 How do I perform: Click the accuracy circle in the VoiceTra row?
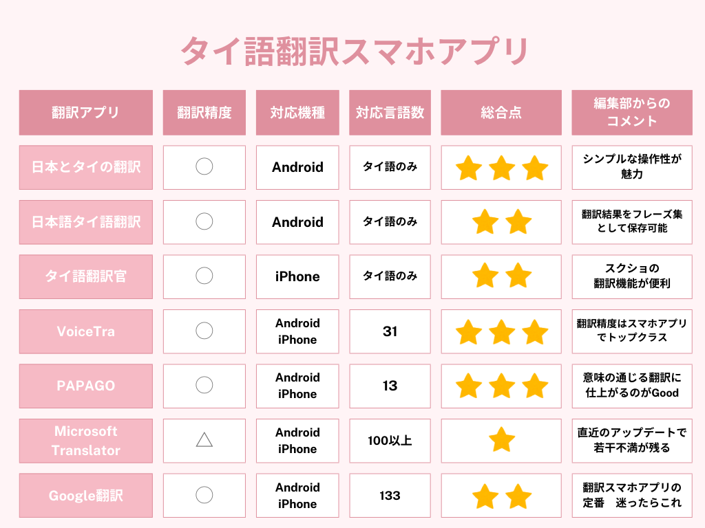(204, 331)
